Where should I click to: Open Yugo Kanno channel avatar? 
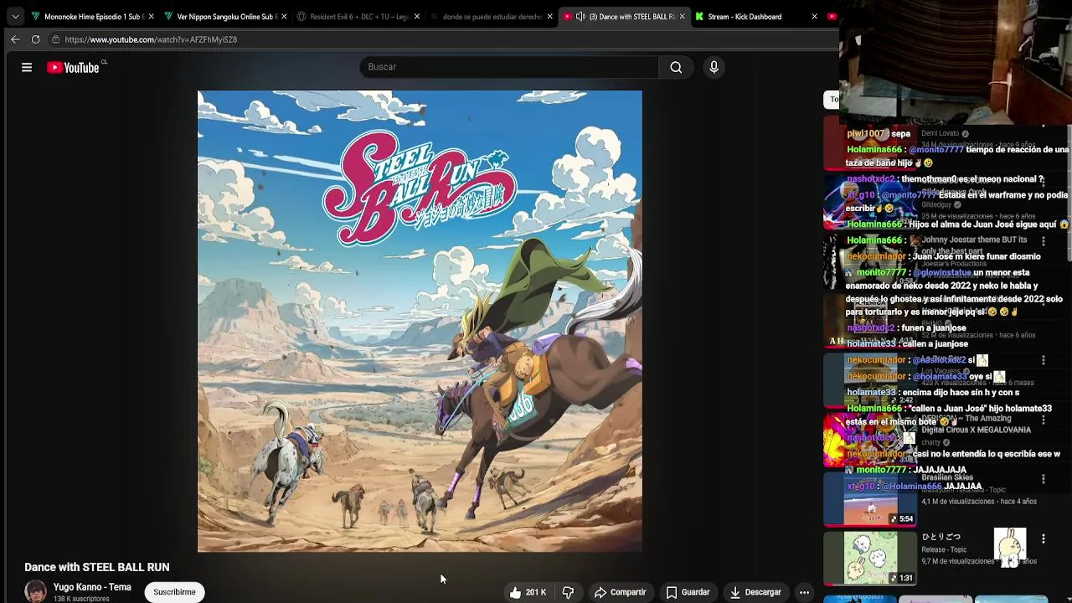(x=35, y=591)
